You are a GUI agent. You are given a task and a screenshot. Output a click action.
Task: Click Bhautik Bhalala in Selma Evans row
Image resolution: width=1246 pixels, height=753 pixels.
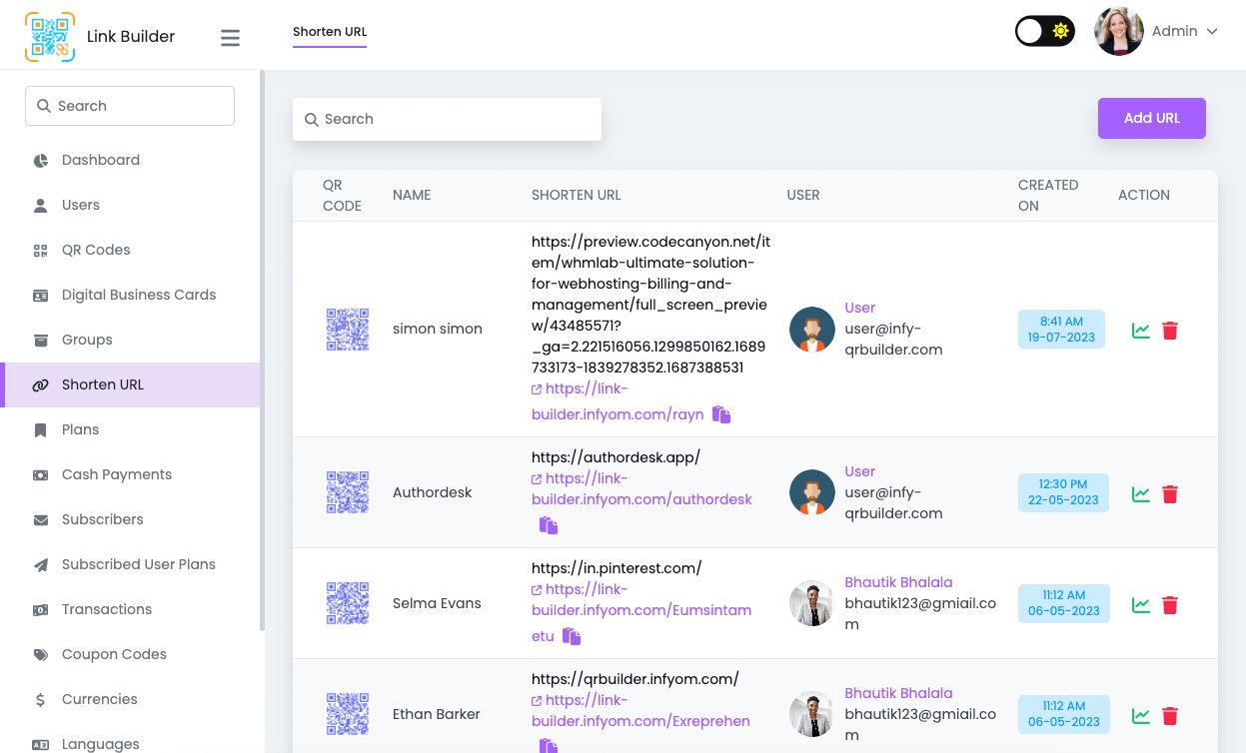898,582
